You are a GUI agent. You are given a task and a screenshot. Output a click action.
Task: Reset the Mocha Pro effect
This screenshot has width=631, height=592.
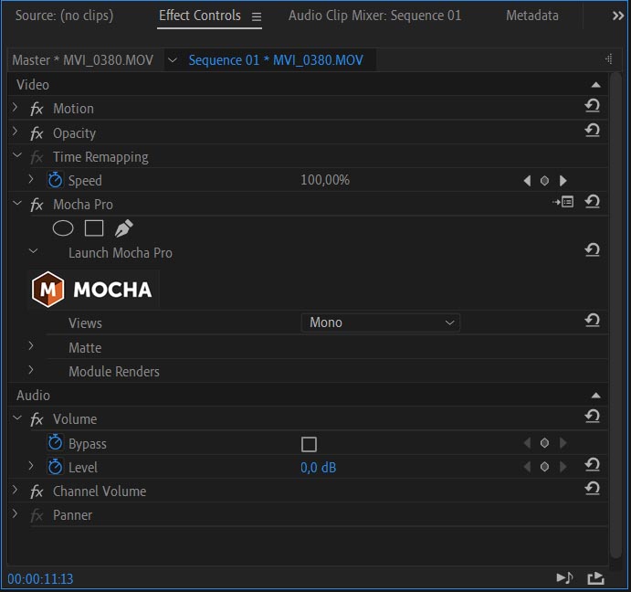tap(593, 201)
